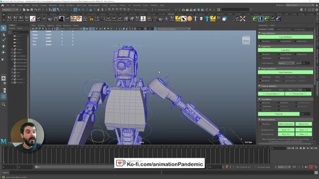
Task: Activate the Scale tool in toolbox
Action: point(3,59)
